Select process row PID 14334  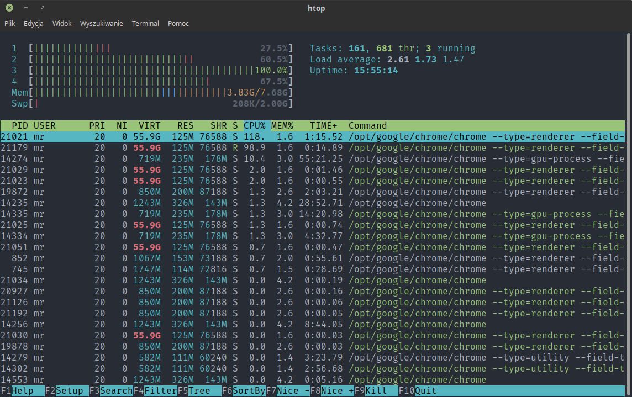point(313,236)
